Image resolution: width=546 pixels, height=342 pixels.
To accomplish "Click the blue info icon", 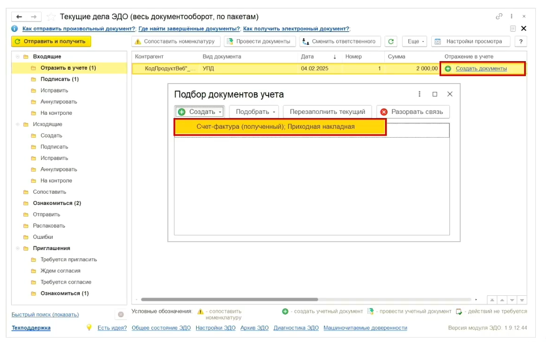I will (14, 28).
